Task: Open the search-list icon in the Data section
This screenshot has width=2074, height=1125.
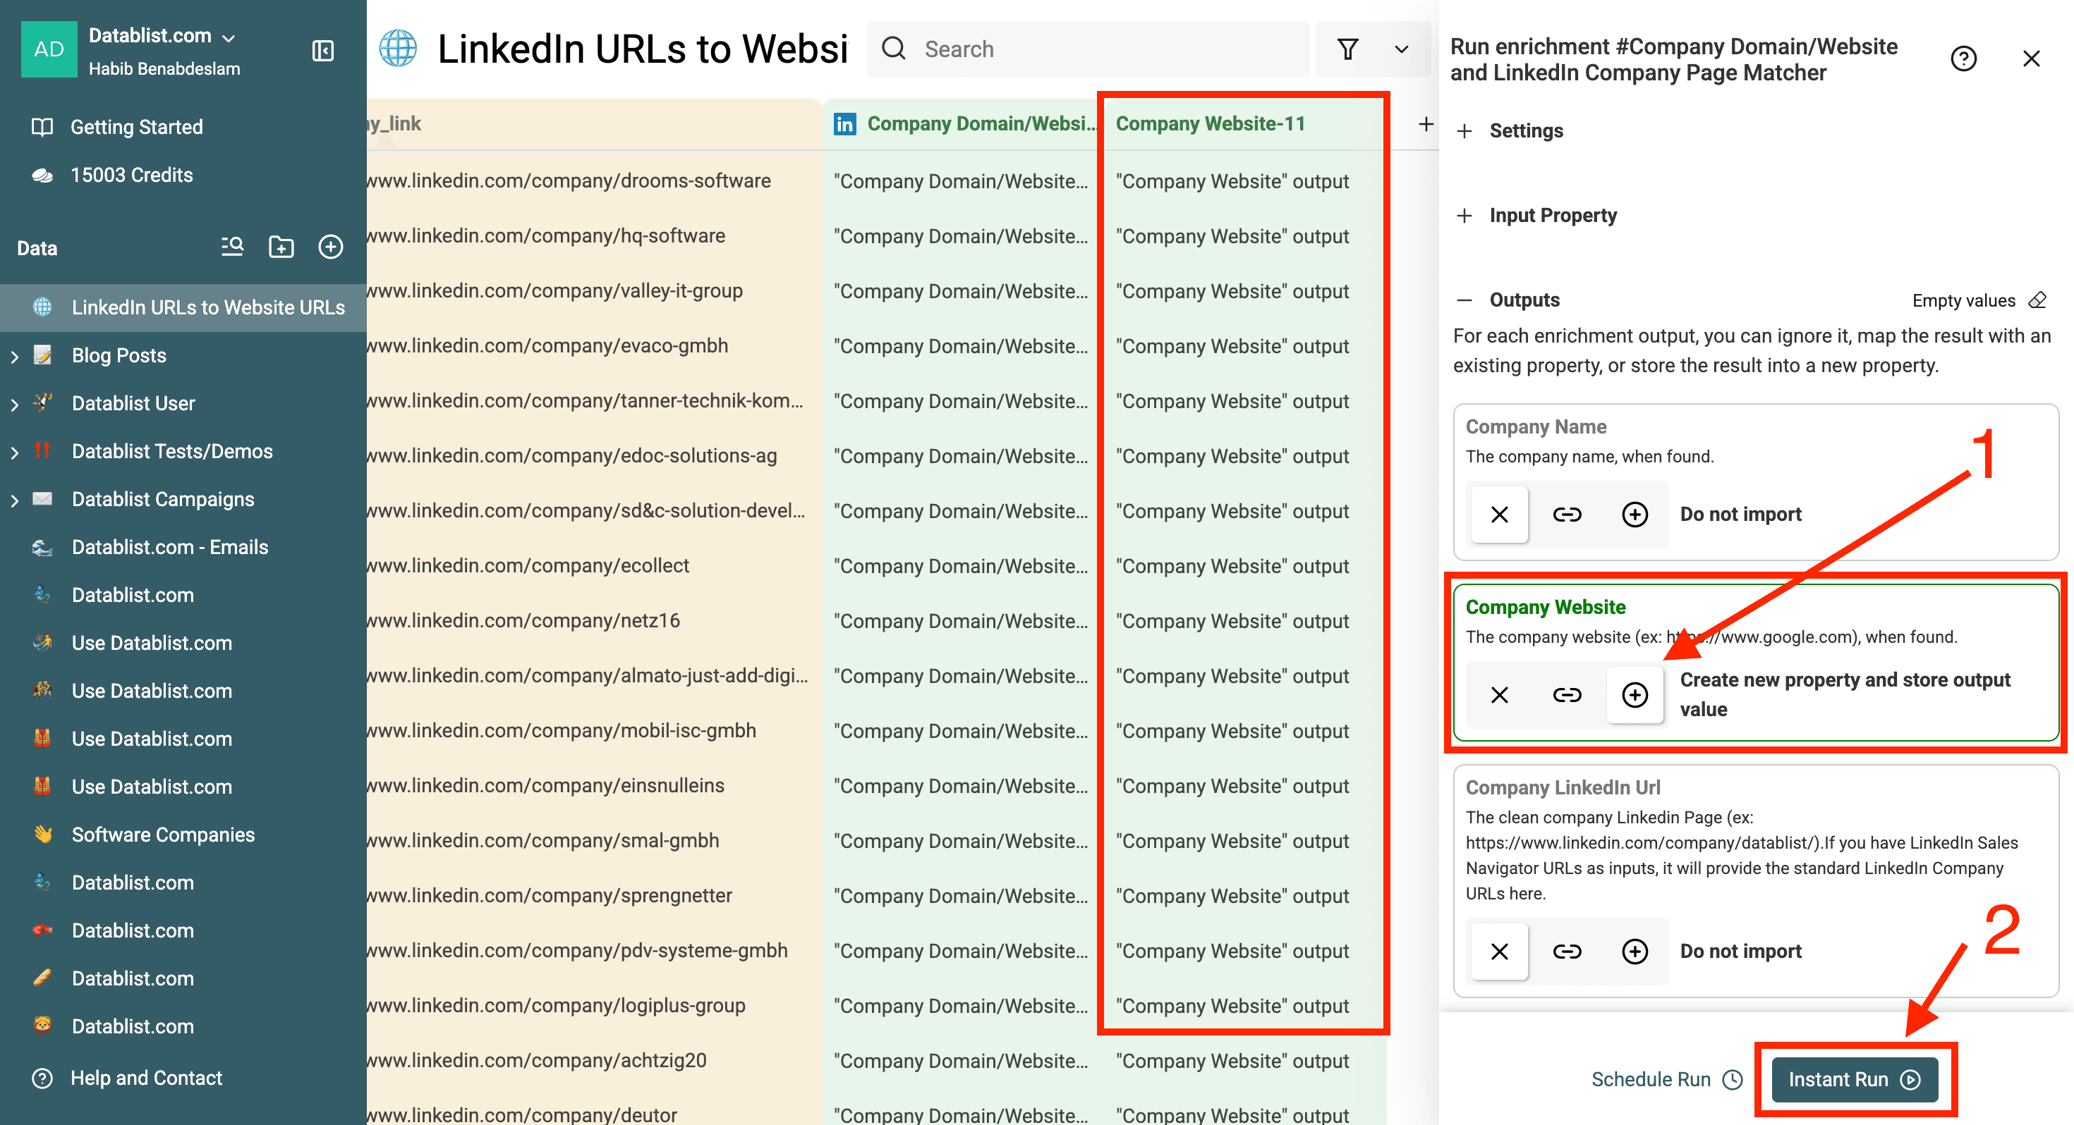Action: click(231, 247)
